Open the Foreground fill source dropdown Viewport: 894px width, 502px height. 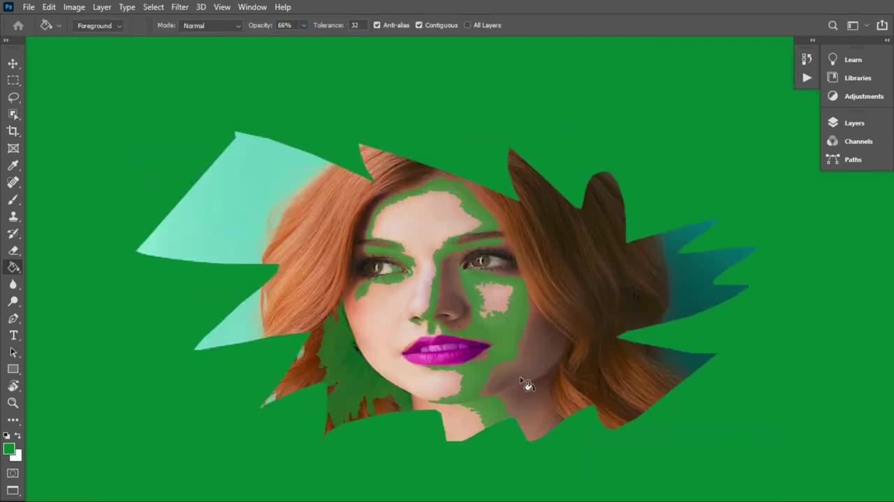pyautogui.click(x=98, y=26)
